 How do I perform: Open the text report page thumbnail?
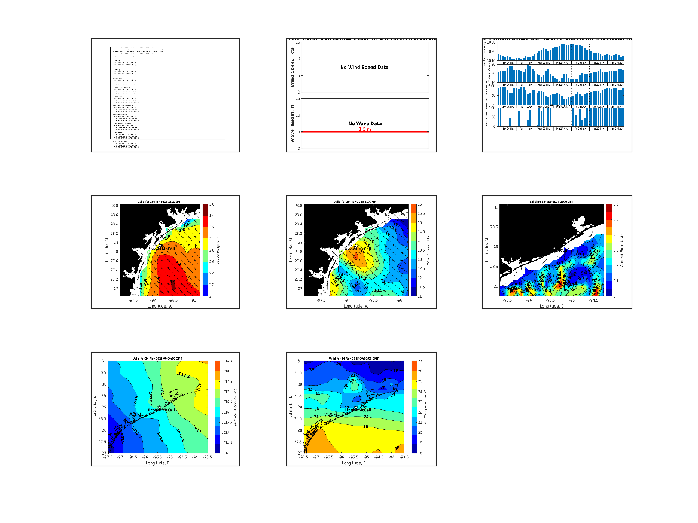(x=165, y=95)
